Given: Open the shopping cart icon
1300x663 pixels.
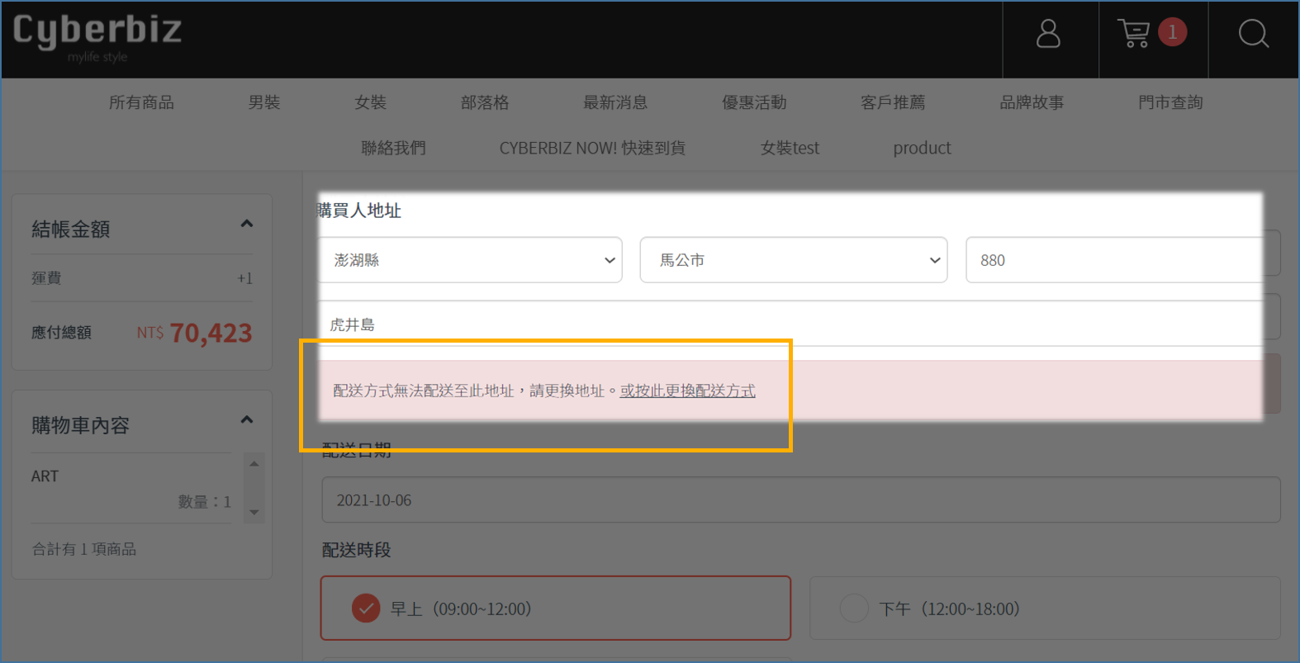Looking at the screenshot, I should [1134, 34].
